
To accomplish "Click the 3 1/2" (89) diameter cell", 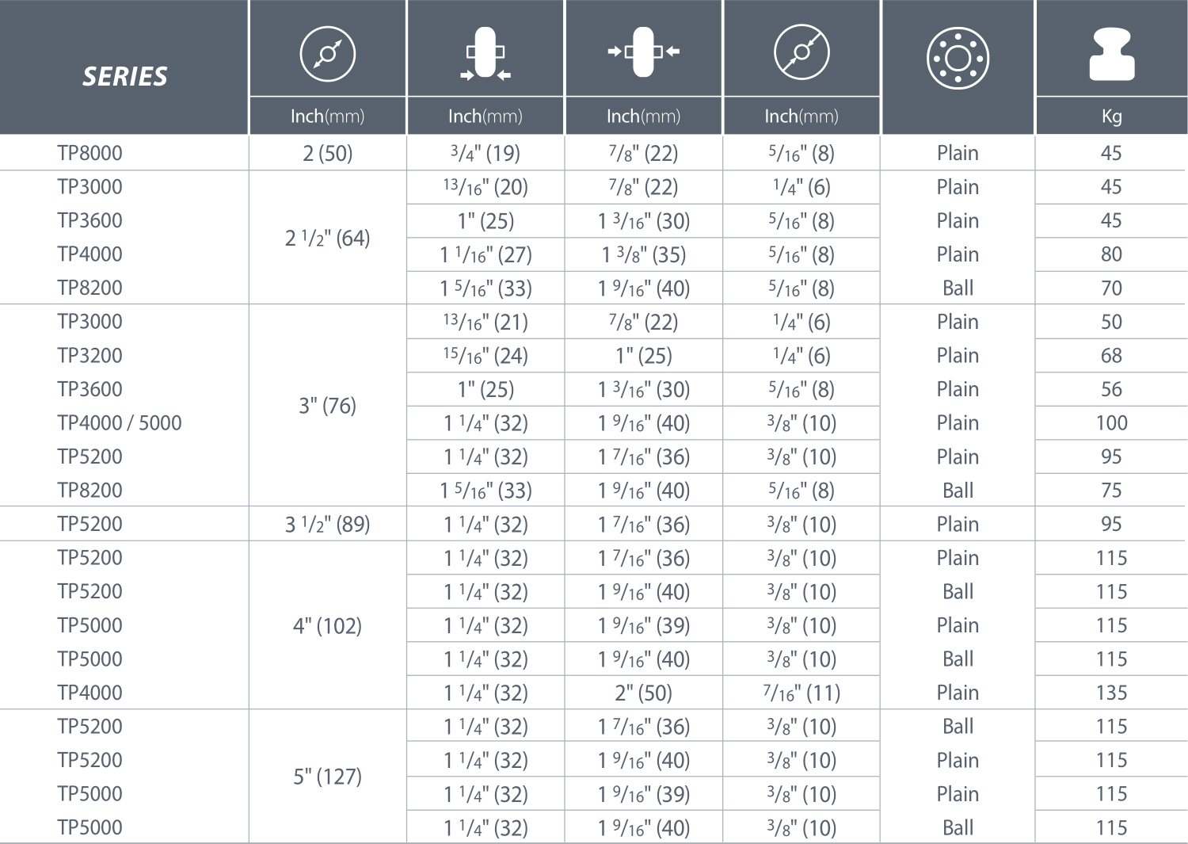I will 327,525.
